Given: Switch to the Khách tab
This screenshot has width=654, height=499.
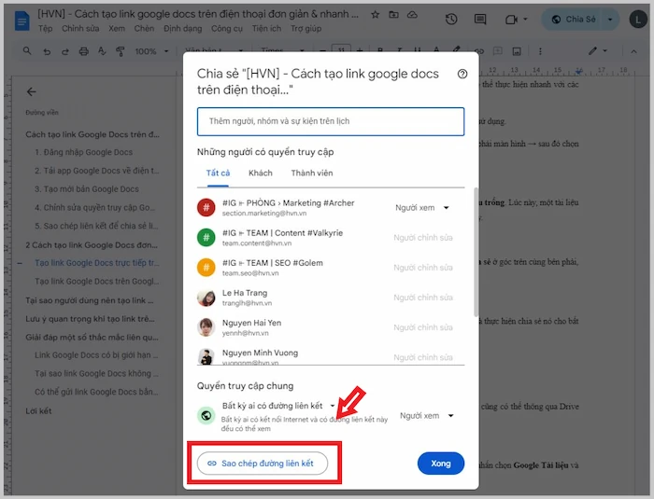Looking at the screenshot, I should (x=260, y=173).
